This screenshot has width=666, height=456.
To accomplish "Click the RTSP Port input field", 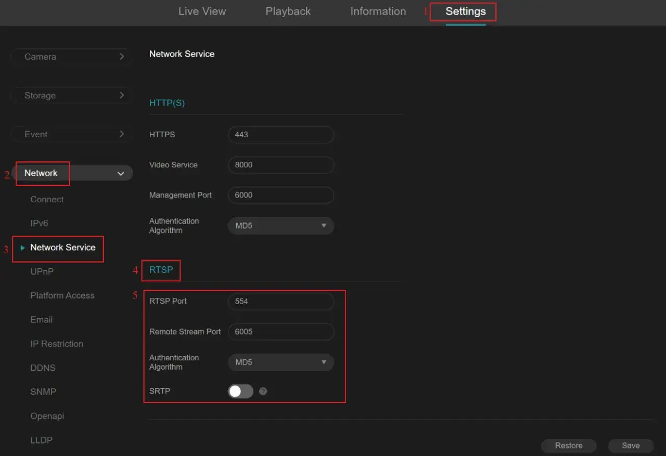I will point(280,302).
